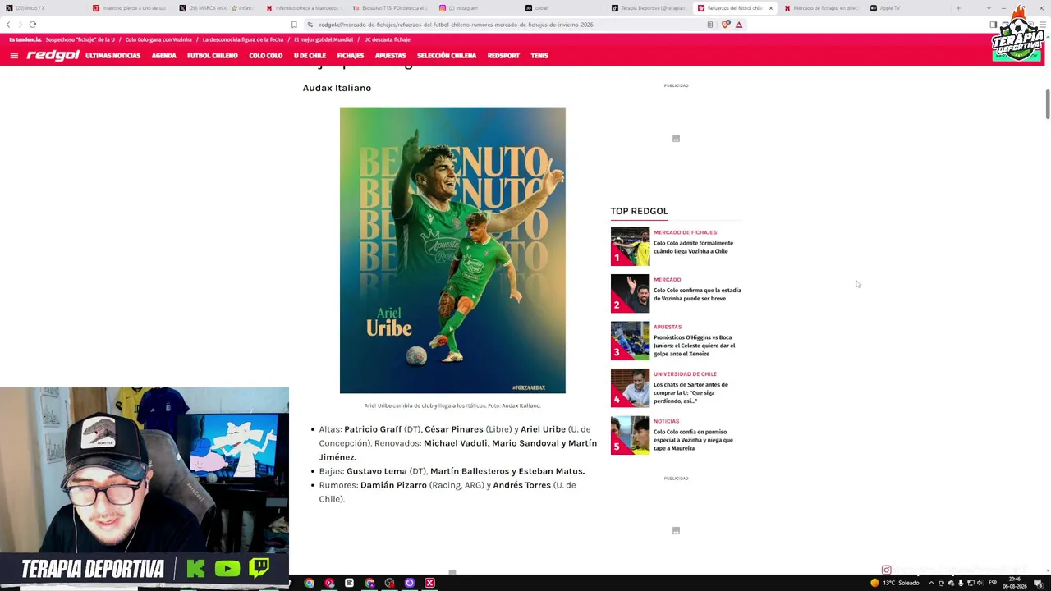Bookmark this page in address bar
Viewport: 1051px width, 591px height.
click(x=294, y=25)
